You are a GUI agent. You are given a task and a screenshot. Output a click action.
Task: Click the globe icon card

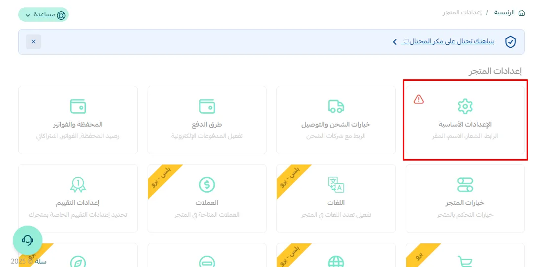[x=336, y=260]
